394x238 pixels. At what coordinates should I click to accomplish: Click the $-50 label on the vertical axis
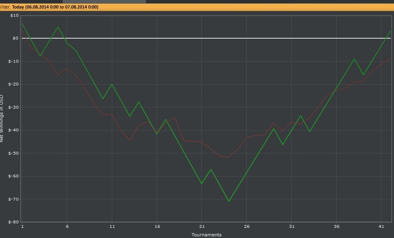[x=14, y=153]
